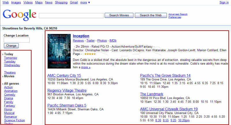Open Gmail from top navigation
The height and width of the screenshot is (125, 231).
[74, 3]
